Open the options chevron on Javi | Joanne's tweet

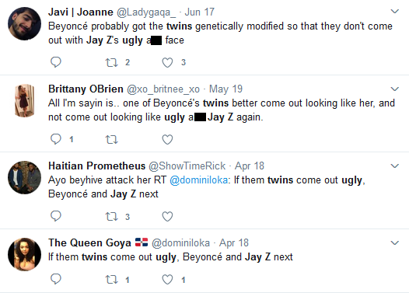point(395,11)
